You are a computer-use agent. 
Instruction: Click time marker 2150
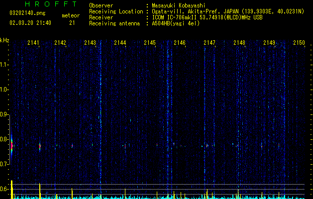pos(299,42)
